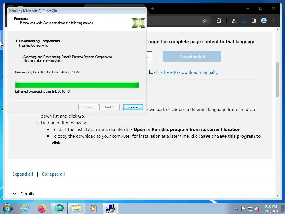
Task: Open Action Center flag tray icon
Action: click(x=243, y=209)
